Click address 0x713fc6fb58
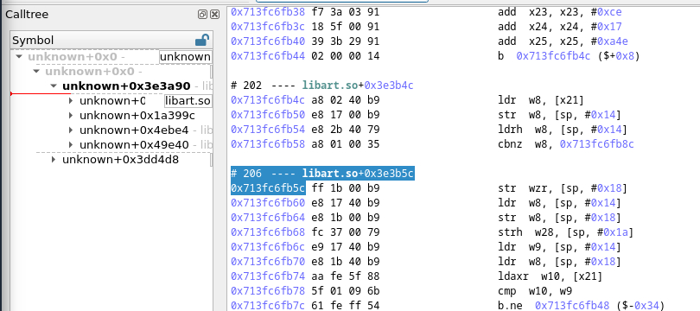This screenshot has height=311, width=700. pos(268,144)
